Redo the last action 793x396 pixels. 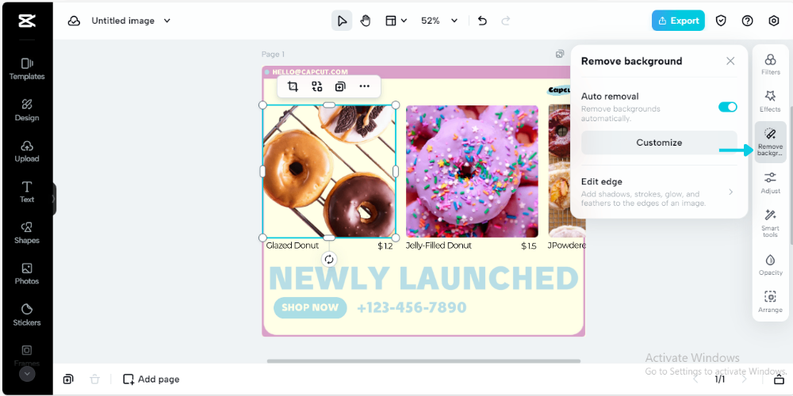coord(505,21)
